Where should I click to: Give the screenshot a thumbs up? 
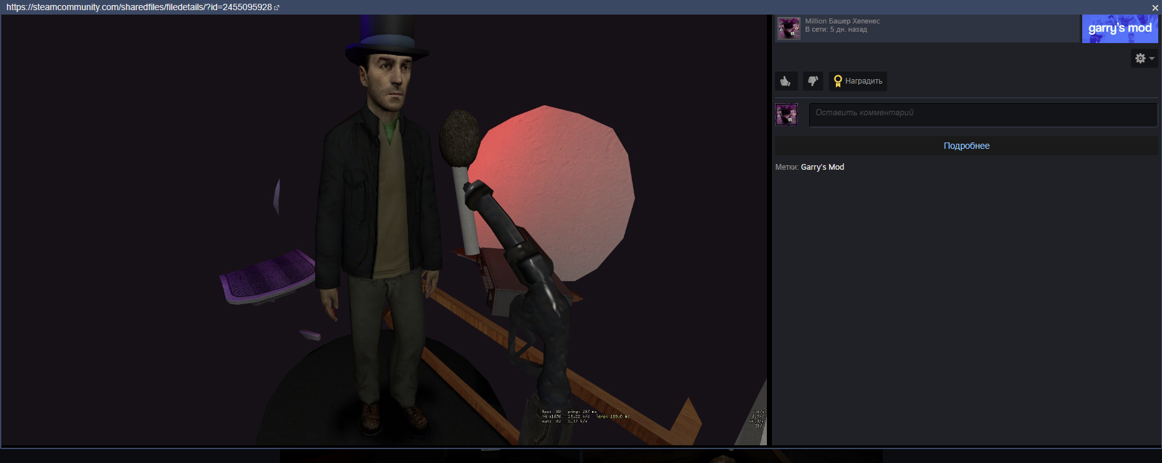point(786,81)
